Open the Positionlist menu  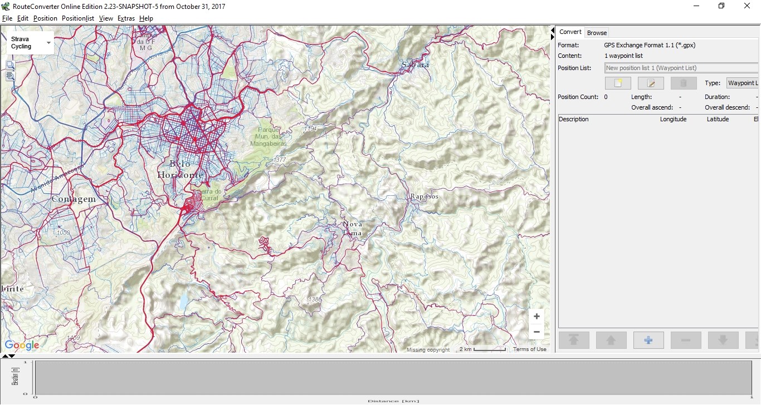tap(78, 18)
